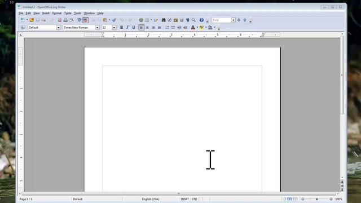The image size is (361, 203).
Task: Expand the paragraph style dropdown showing Default
Action: pos(59,28)
